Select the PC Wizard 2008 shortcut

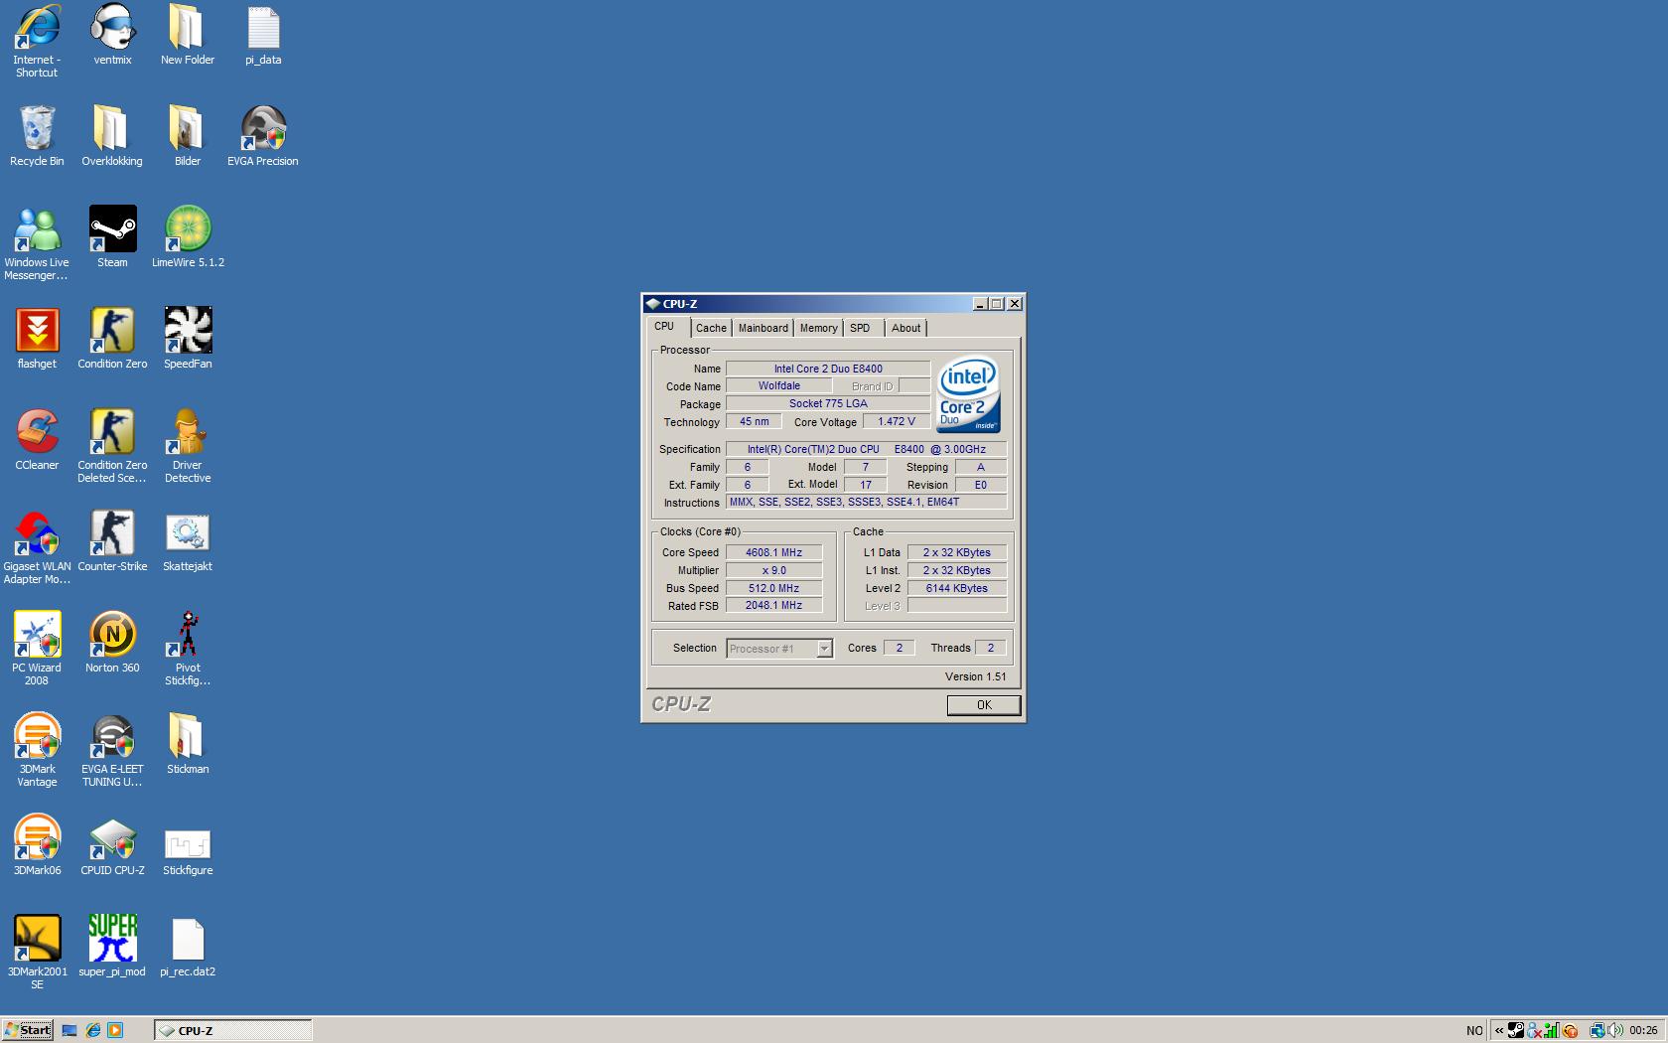pyautogui.click(x=37, y=649)
